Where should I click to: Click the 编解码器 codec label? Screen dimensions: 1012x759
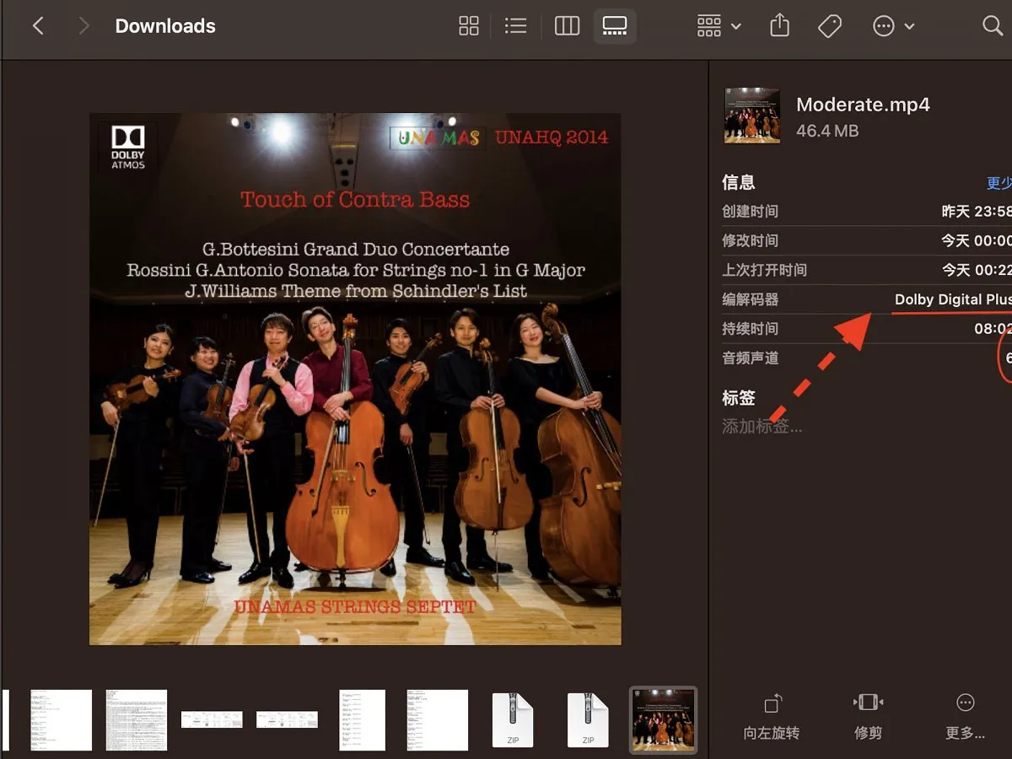pyautogui.click(x=750, y=299)
